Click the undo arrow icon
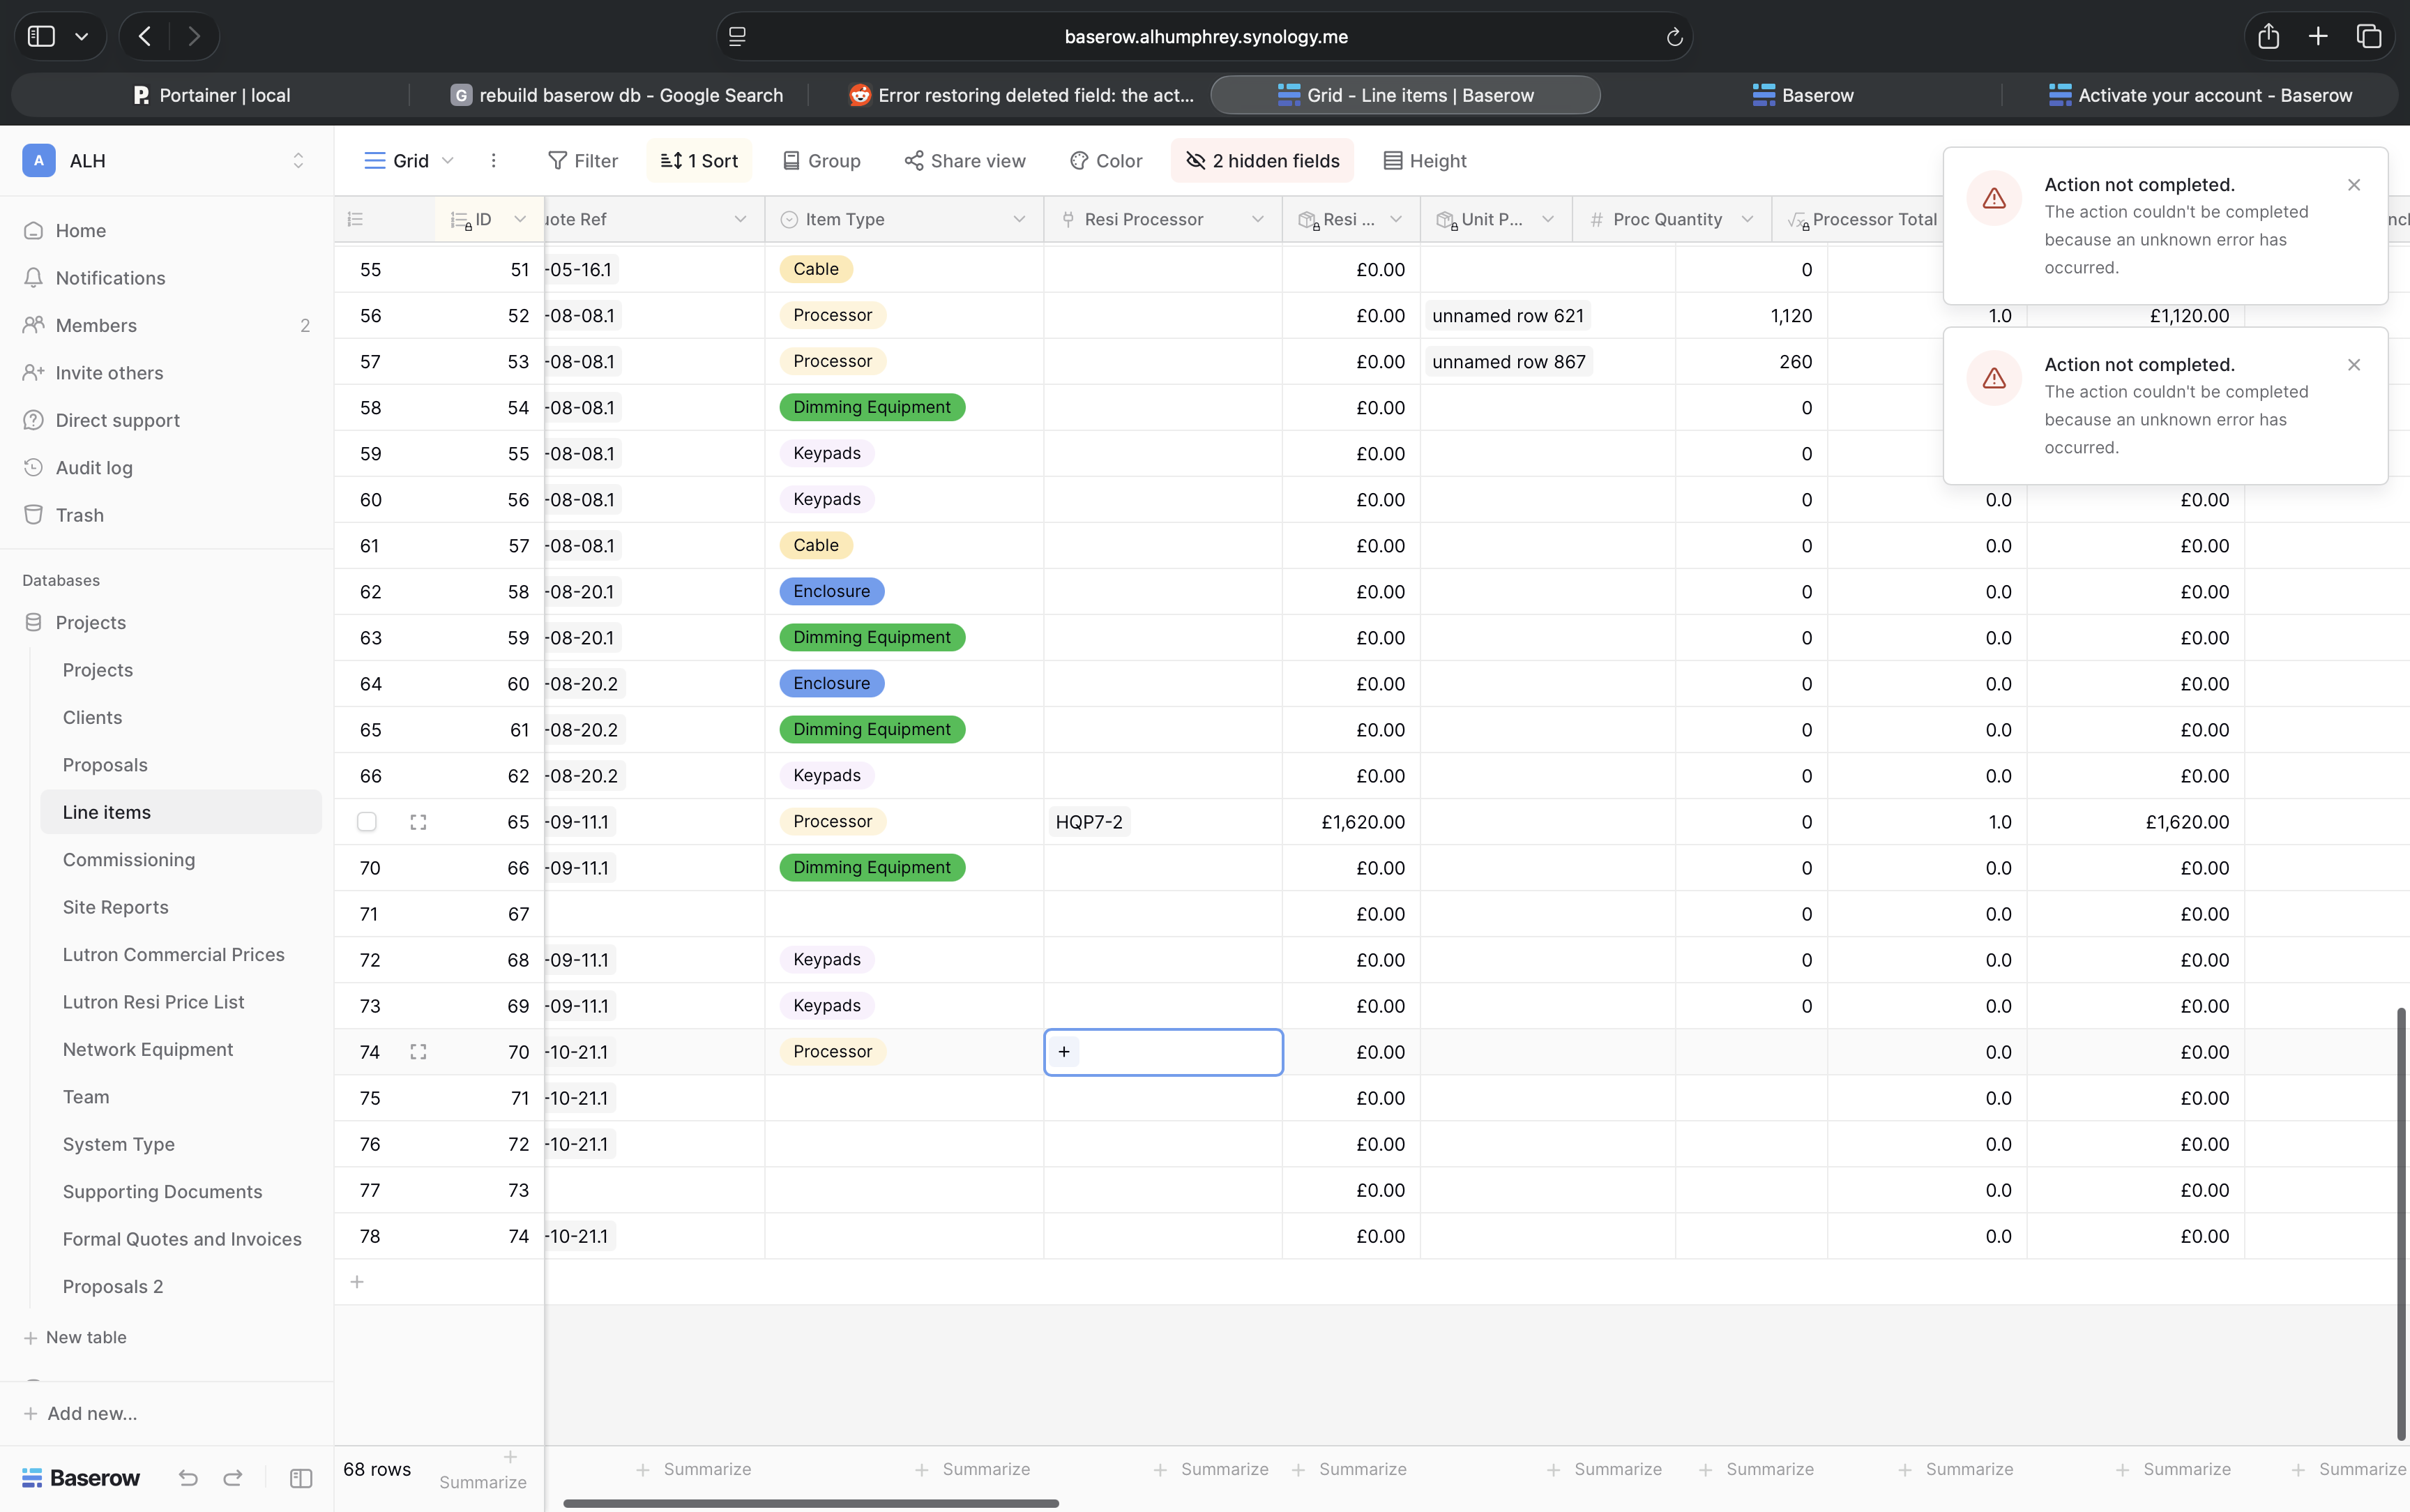This screenshot has width=2410, height=1512. click(188, 1478)
